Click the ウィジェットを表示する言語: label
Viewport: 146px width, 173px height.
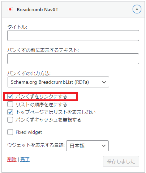point(36,145)
